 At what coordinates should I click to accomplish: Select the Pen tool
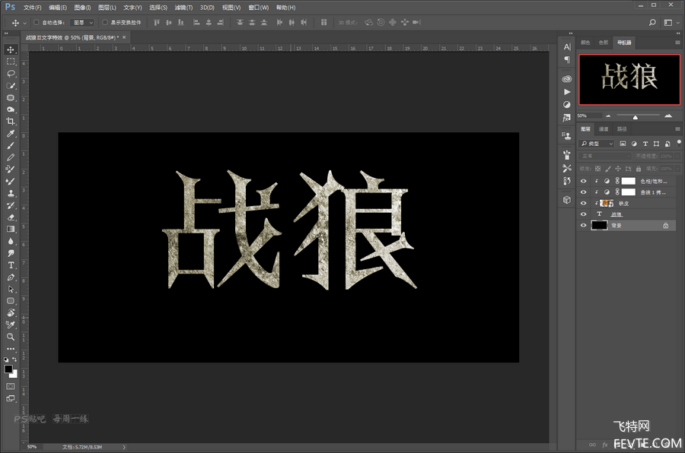coord(11,277)
